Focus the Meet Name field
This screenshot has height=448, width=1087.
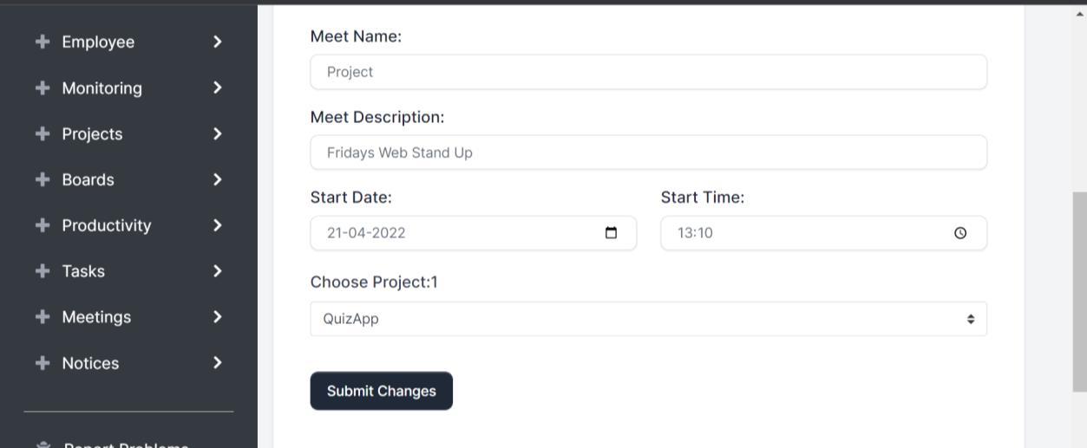[x=648, y=72]
